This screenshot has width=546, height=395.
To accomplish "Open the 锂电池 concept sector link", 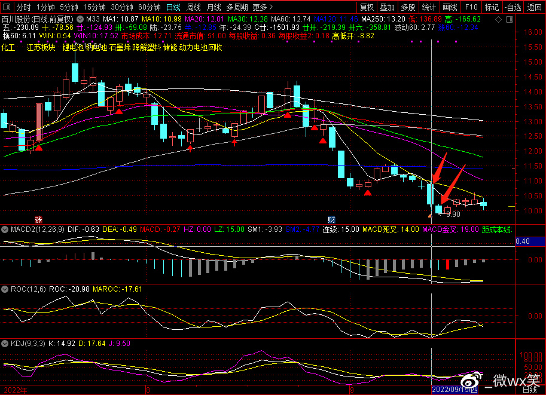I will point(73,47).
